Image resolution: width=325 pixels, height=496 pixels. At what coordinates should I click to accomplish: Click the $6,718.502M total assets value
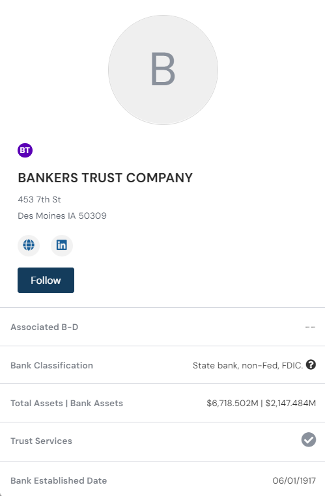233,404
